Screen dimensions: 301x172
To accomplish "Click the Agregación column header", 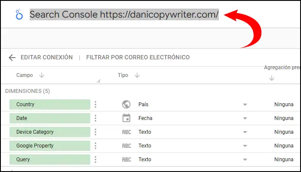I will click(x=282, y=68).
